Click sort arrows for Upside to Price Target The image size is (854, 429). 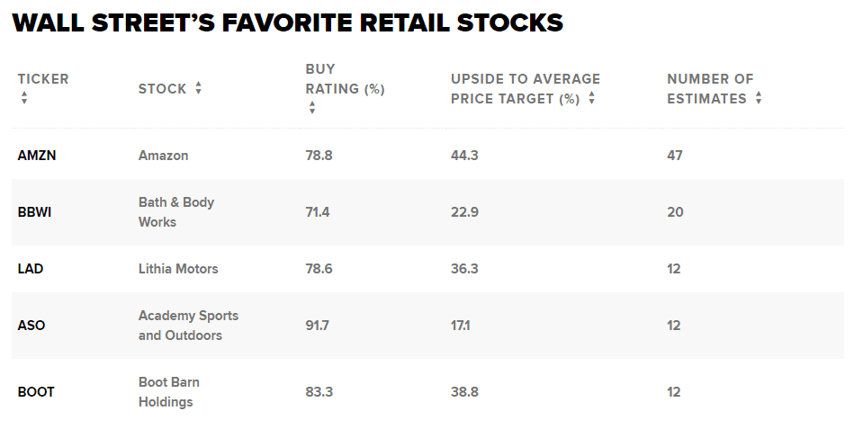pyautogui.click(x=591, y=99)
